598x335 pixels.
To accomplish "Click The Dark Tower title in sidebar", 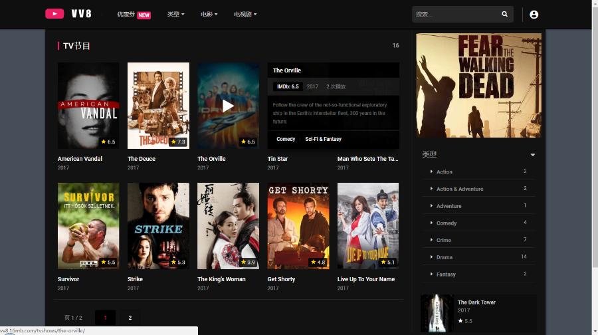I will point(476,302).
